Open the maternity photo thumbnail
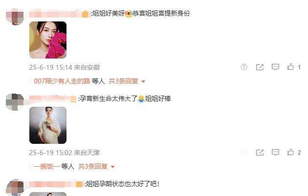Image resolution: width=308 pixels, height=196 pixels. tap(48, 125)
